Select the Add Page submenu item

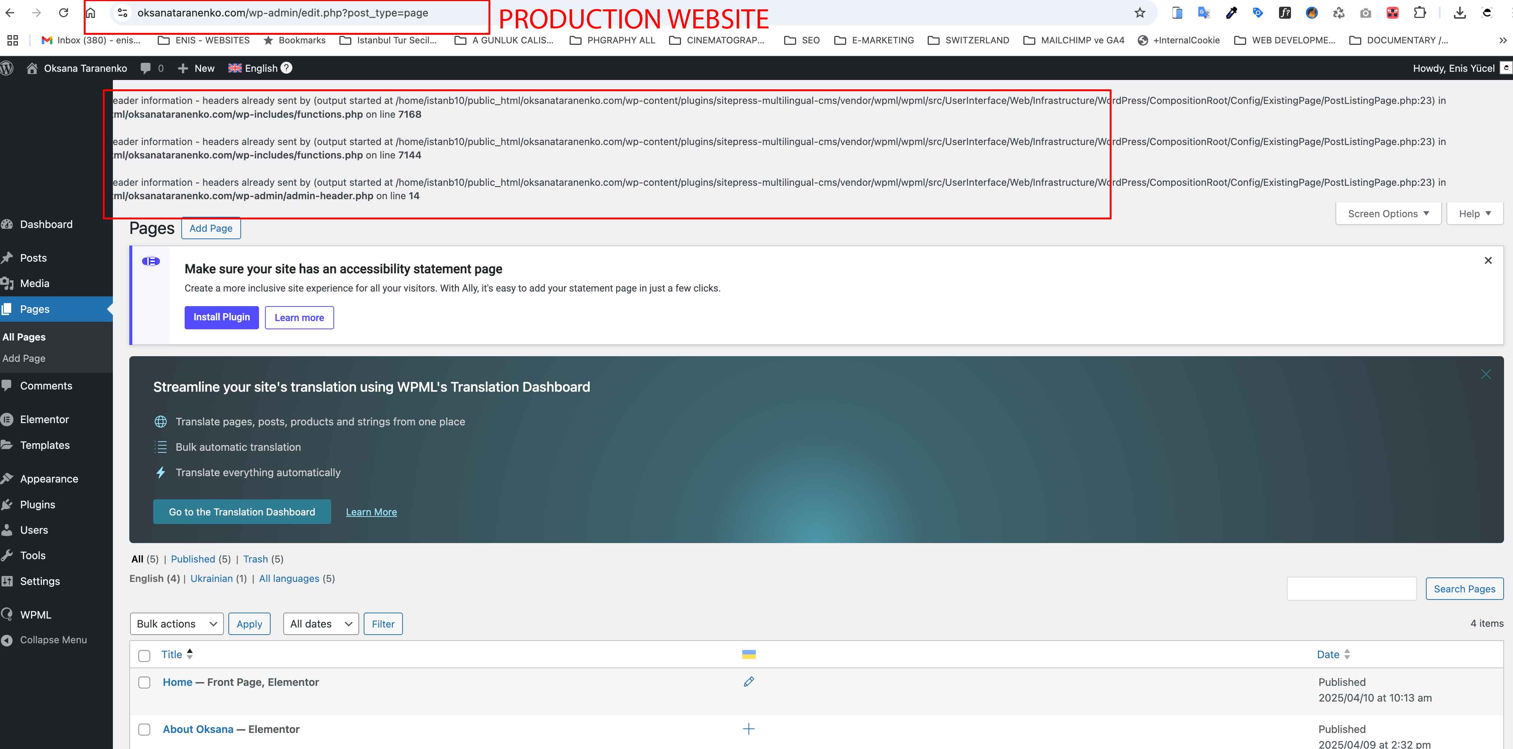pyautogui.click(x=24, y=358)
